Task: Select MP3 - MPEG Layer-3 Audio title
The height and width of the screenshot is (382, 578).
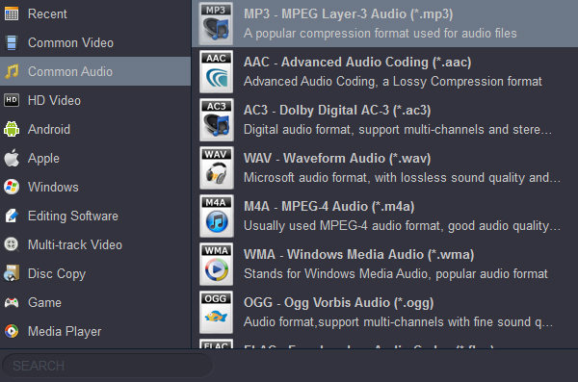Action: 349,14
